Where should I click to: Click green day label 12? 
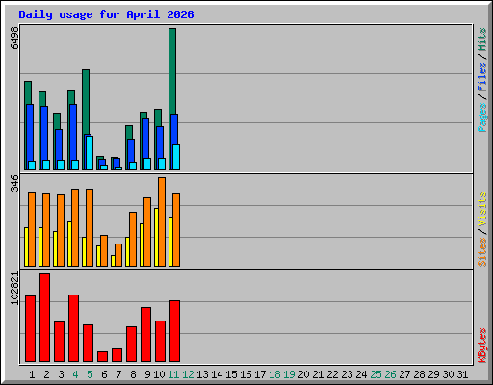pyautogui.click(x=188, y=374)
